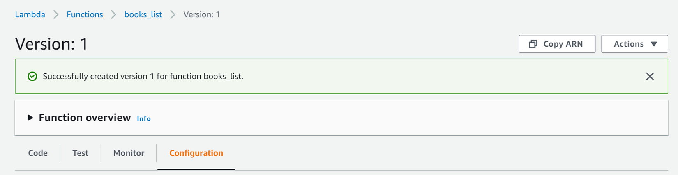Expand the Function overview triangle
The height and width of the screenshot is (175, 678).
30,118
